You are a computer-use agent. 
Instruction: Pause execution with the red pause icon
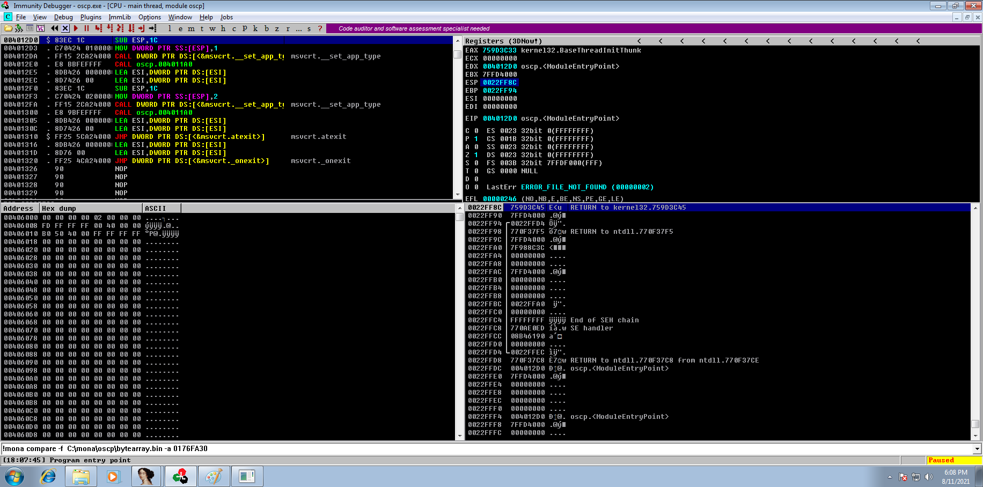[x=86, y=28]
